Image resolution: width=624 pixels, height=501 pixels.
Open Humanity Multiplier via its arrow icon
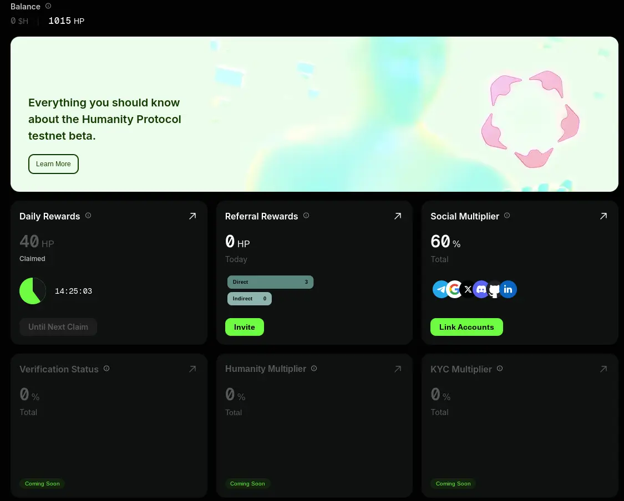coord(398,369)
